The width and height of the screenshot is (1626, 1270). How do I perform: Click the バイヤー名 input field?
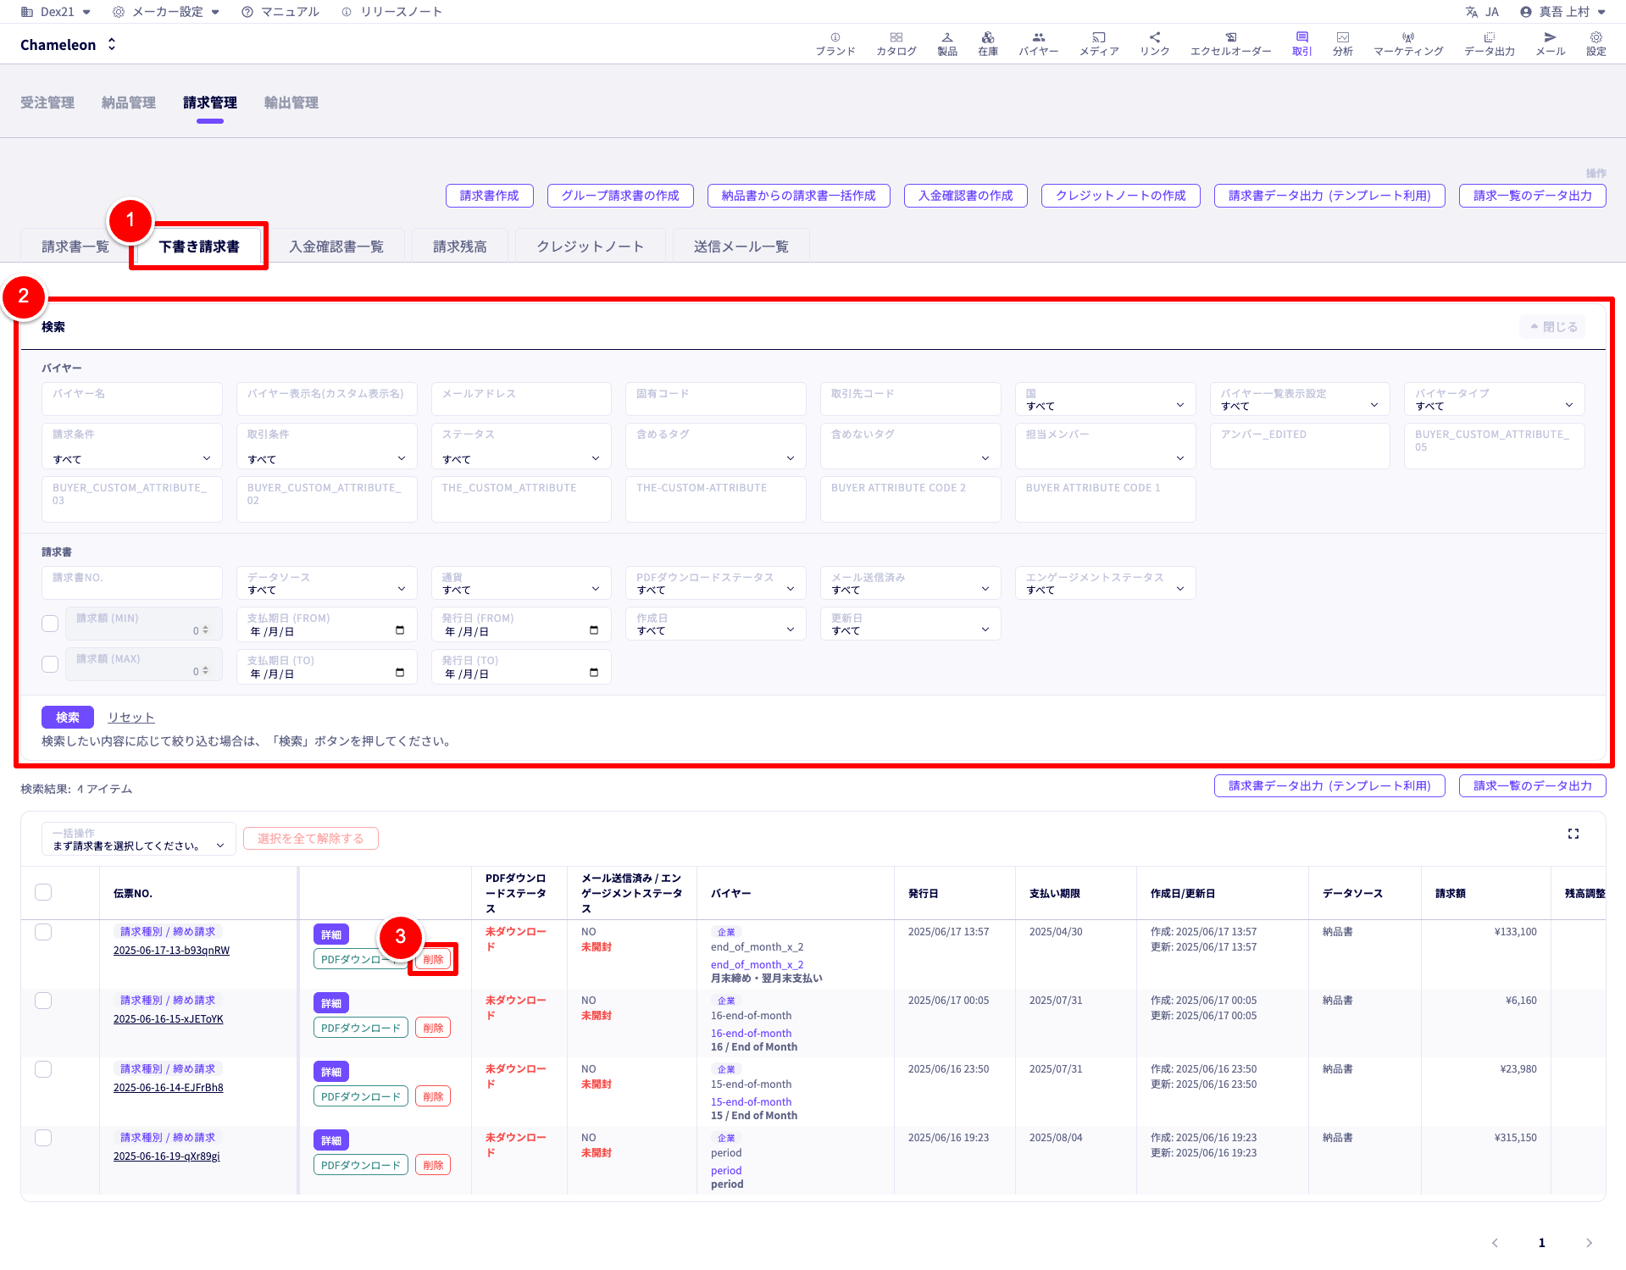click(x=132, y=399)
